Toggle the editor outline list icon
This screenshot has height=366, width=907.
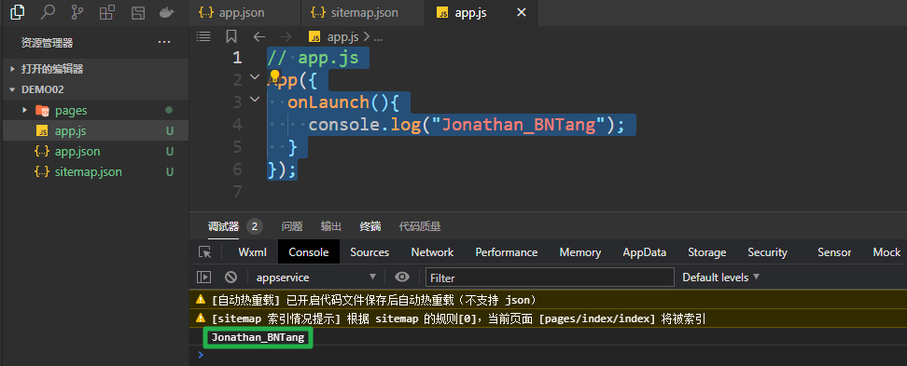203,36
